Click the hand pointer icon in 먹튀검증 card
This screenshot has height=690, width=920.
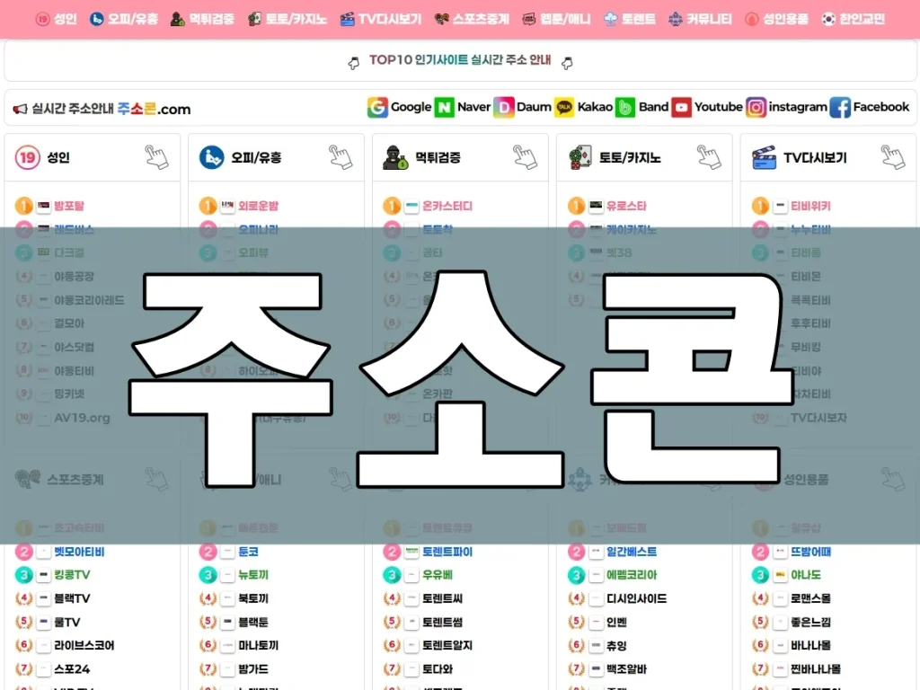(525, 157)
